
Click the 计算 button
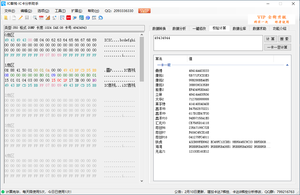coord(270,39)
